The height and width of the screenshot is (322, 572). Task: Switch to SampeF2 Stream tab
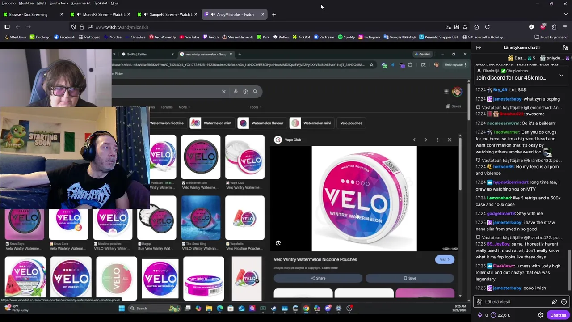coord(167,14)
